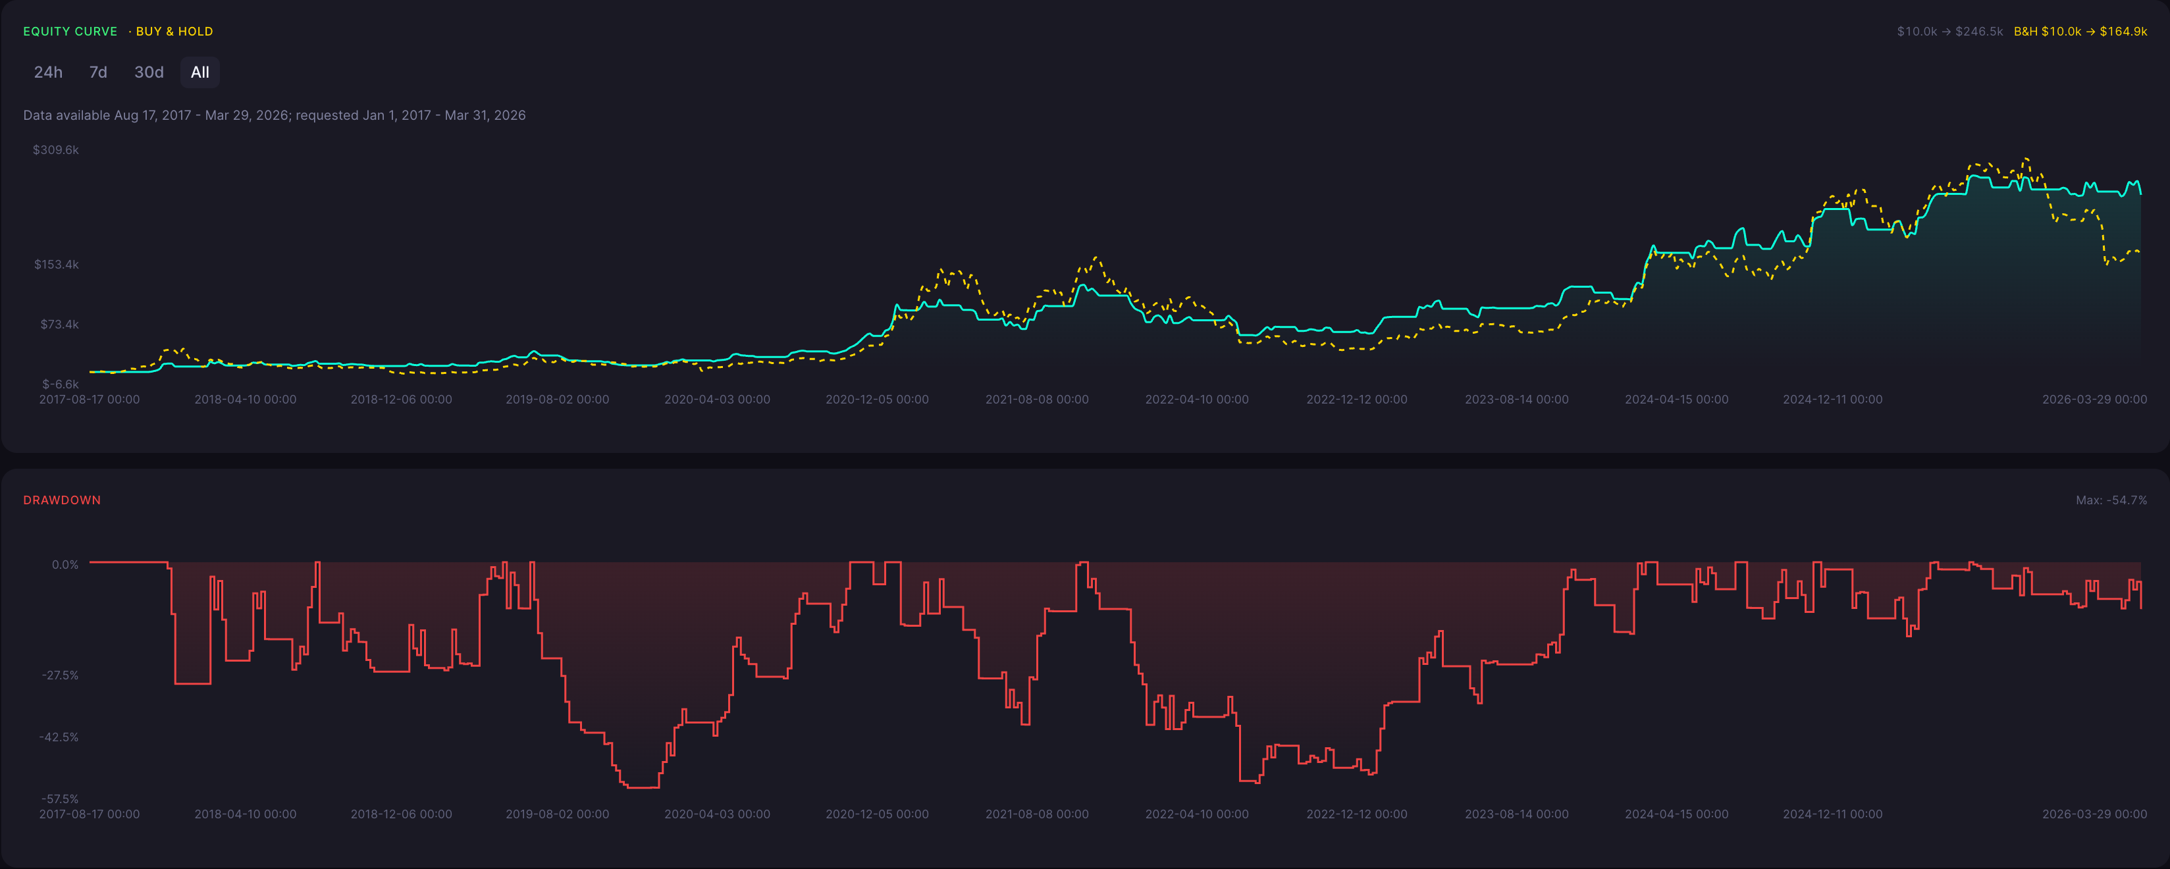Screen dimensions: 2170x869
Task: Click the $73.4k y-axis label
Action: (60, 324)
